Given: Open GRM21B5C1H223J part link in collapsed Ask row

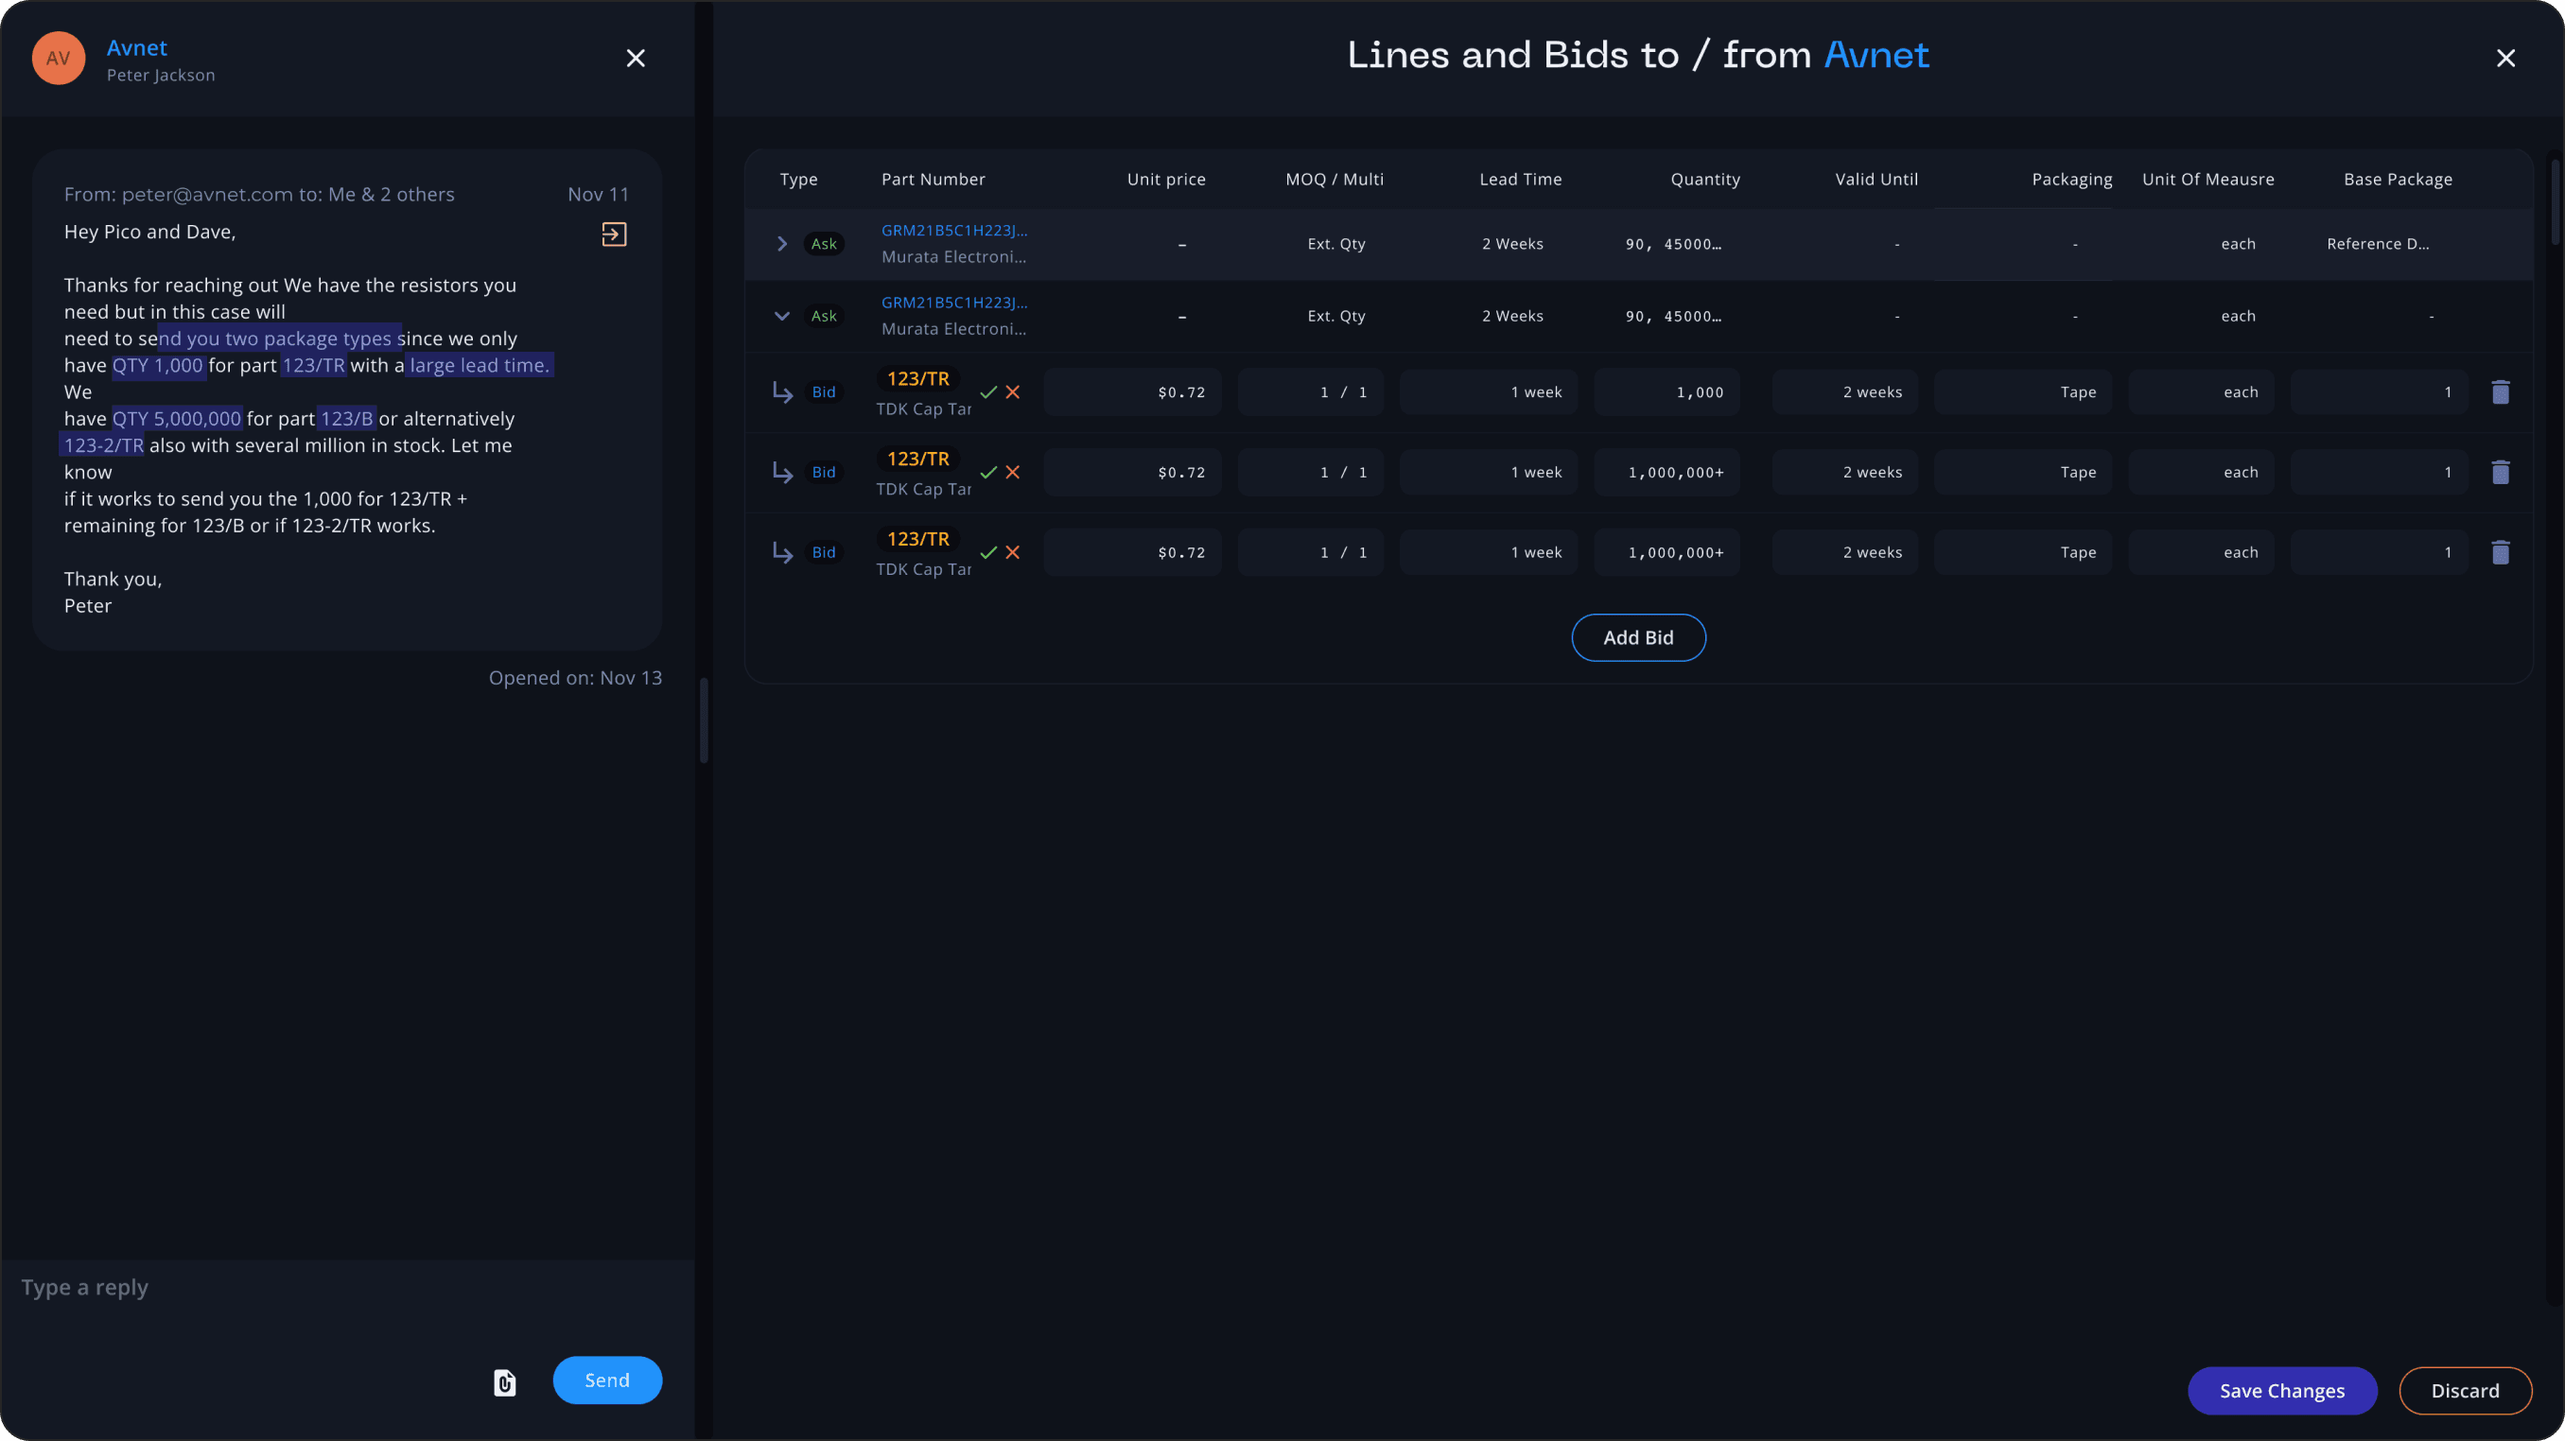Looking at the screenshot, I should [954, 230].
